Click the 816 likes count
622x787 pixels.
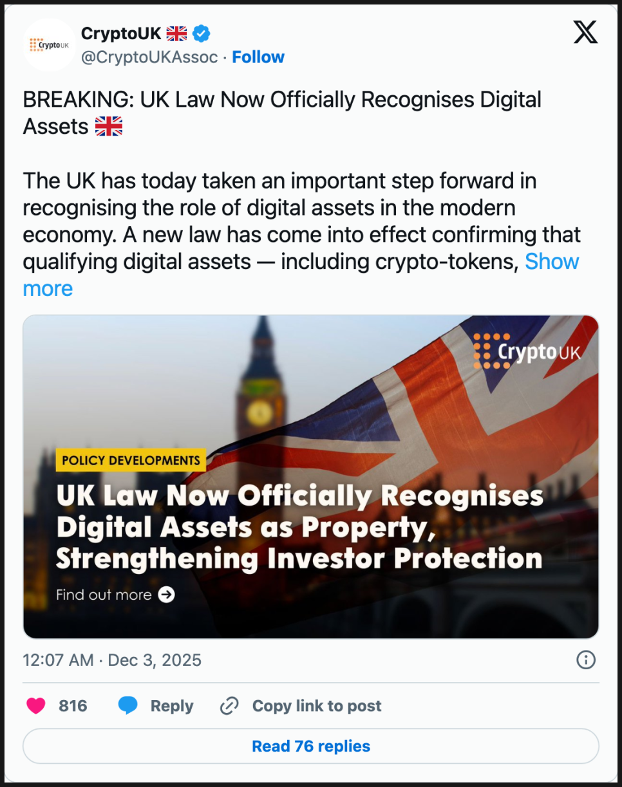point(73,706)
